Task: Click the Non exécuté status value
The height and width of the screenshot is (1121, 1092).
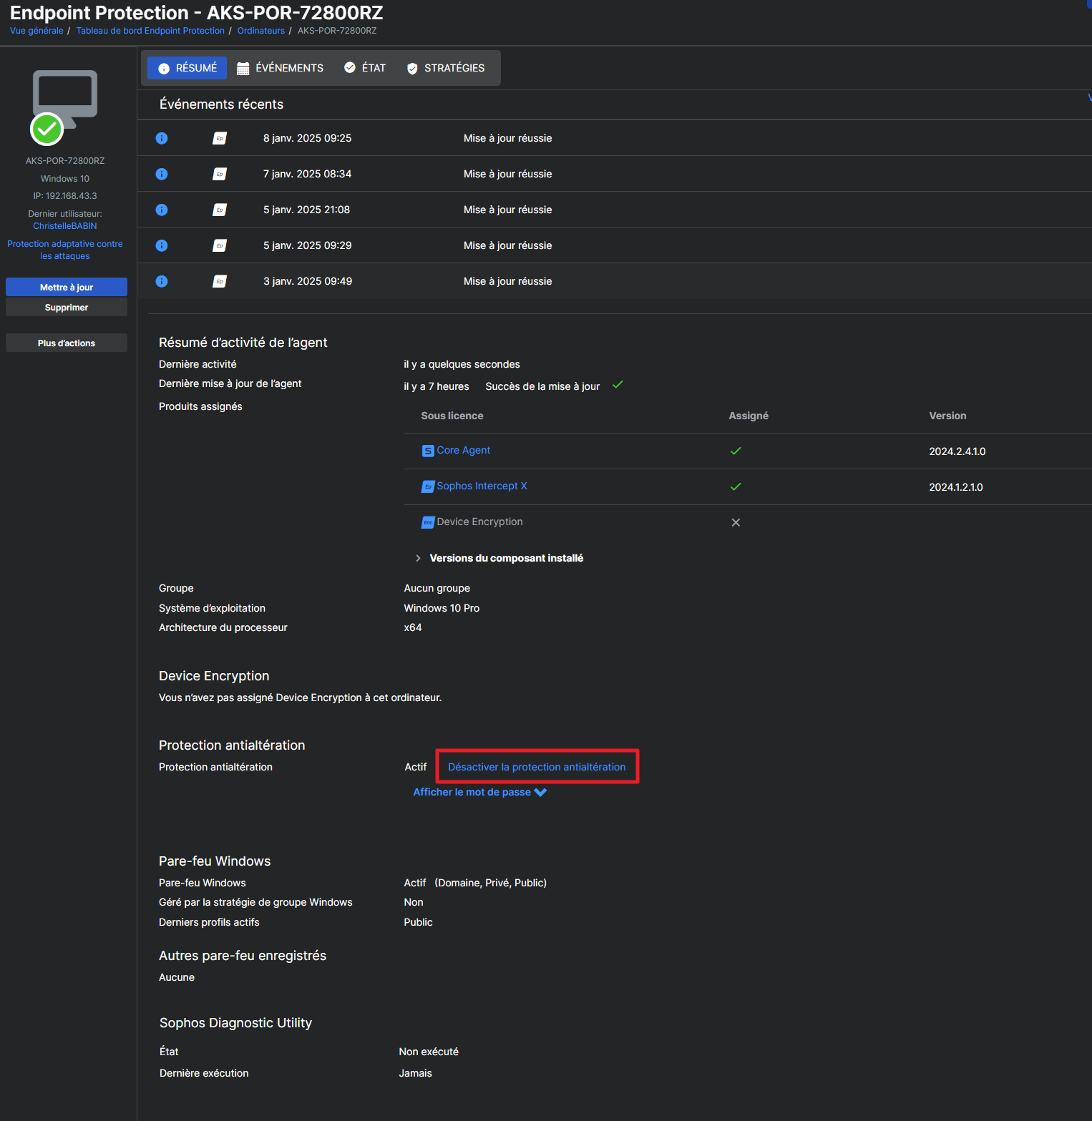Action: 429,1052
